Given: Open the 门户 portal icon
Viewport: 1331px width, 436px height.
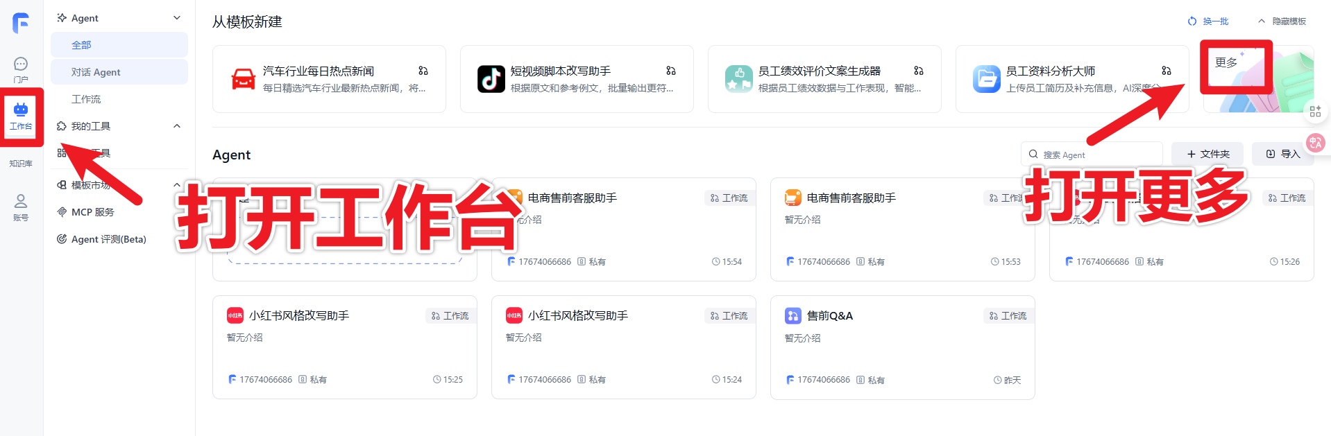Looking at the screenshot, I should [21, 64].
